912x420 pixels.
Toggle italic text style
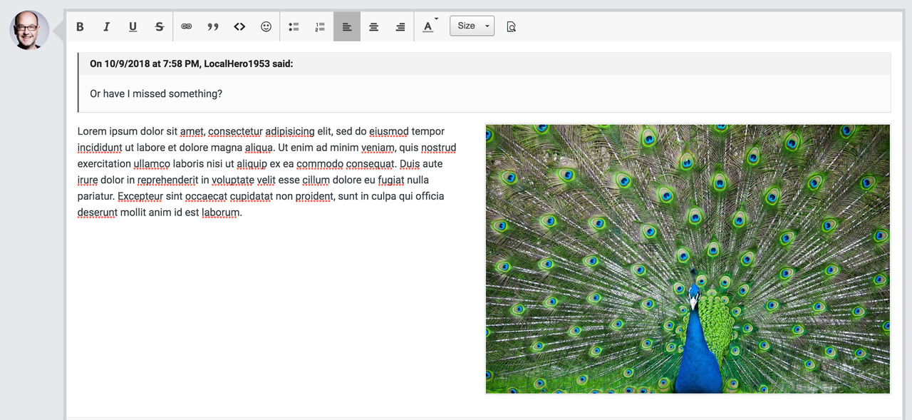coord(106,26)
